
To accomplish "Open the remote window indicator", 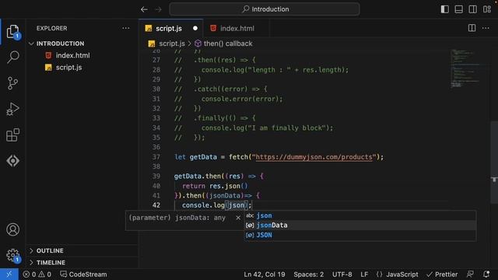I will tap(9, 275).
